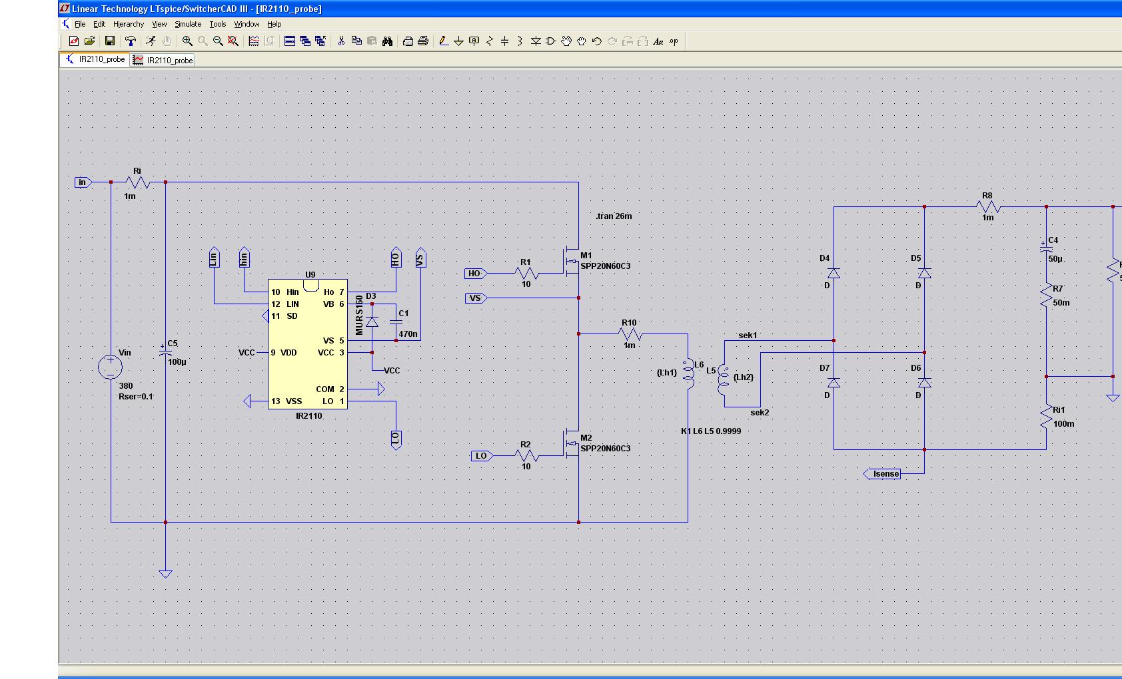The height and width of the screenshot is (679, 1122).
Task: Open the Window menu
Action: point(247,24)
